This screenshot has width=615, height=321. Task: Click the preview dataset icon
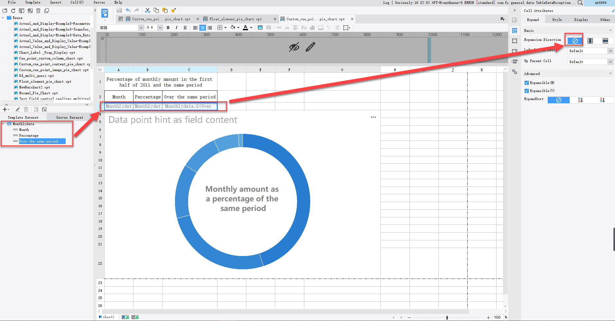36,109
